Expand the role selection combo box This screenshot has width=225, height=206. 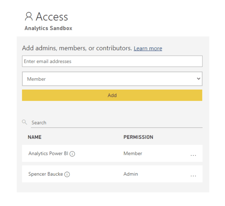112,79
